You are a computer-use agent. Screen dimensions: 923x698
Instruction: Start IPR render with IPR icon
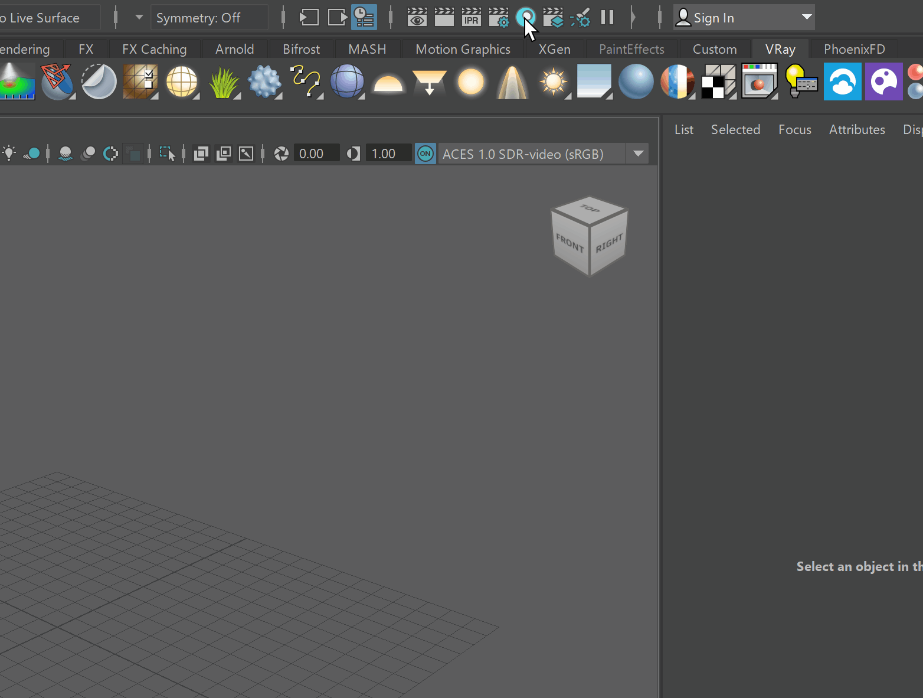pyautogui.click(x=471, y=18)
